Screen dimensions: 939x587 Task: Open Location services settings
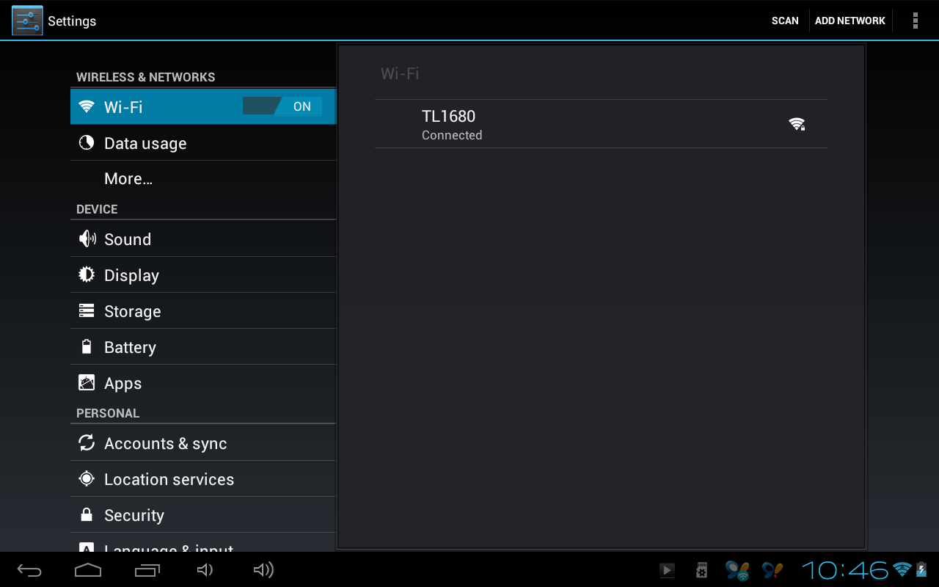click(x=203, y=479)
